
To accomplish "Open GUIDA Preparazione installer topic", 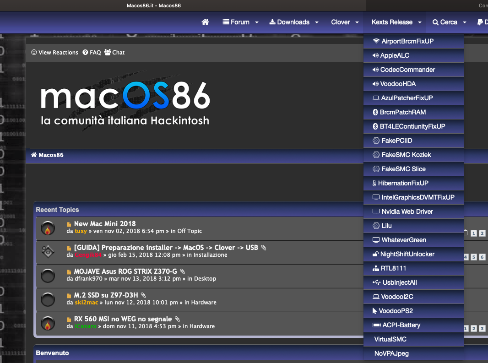I will click(166, 248).
